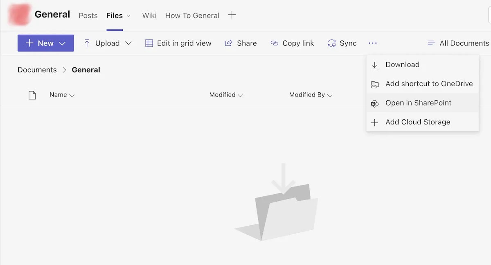Click the Share icon
491x265 pixels.
coord(228,43)
